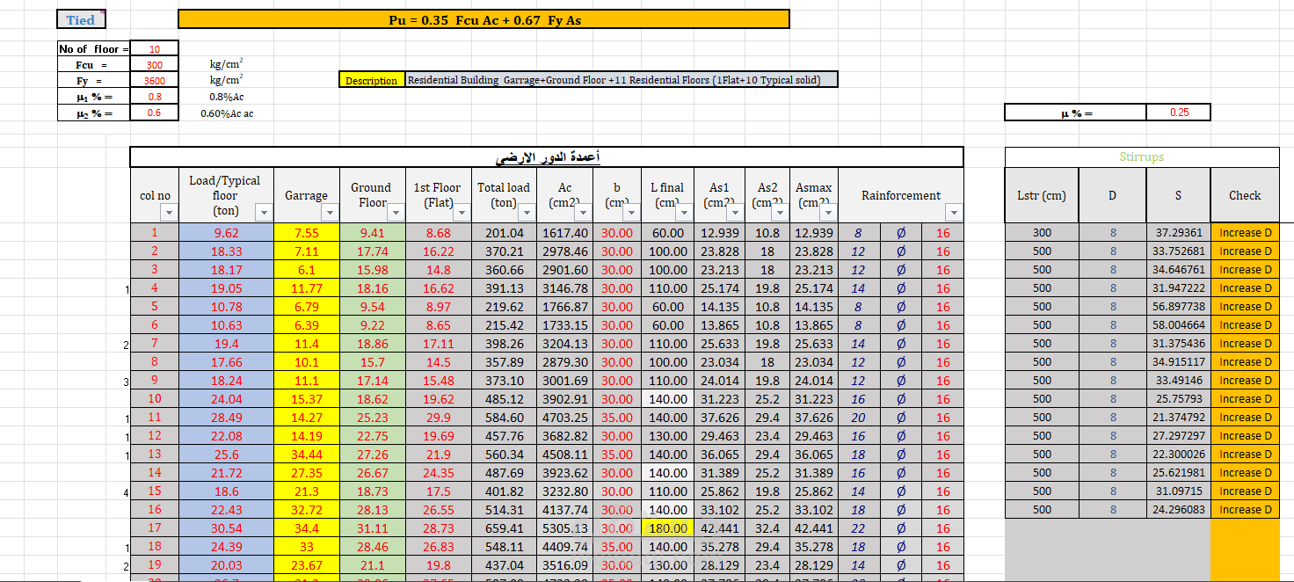The height and width of the screenshot is (582, 1294).
Task: Select the μ1 % cell with 0.8
Action: coord(154,97)
